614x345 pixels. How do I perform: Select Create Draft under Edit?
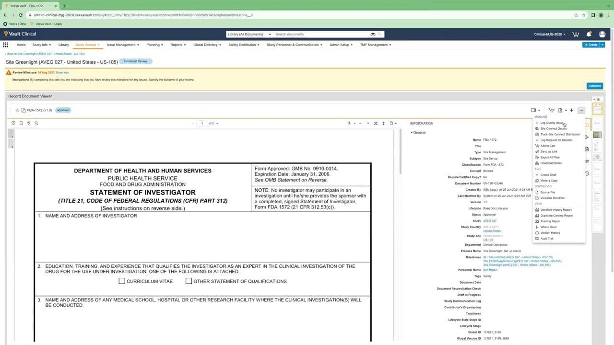coord(548,175)
